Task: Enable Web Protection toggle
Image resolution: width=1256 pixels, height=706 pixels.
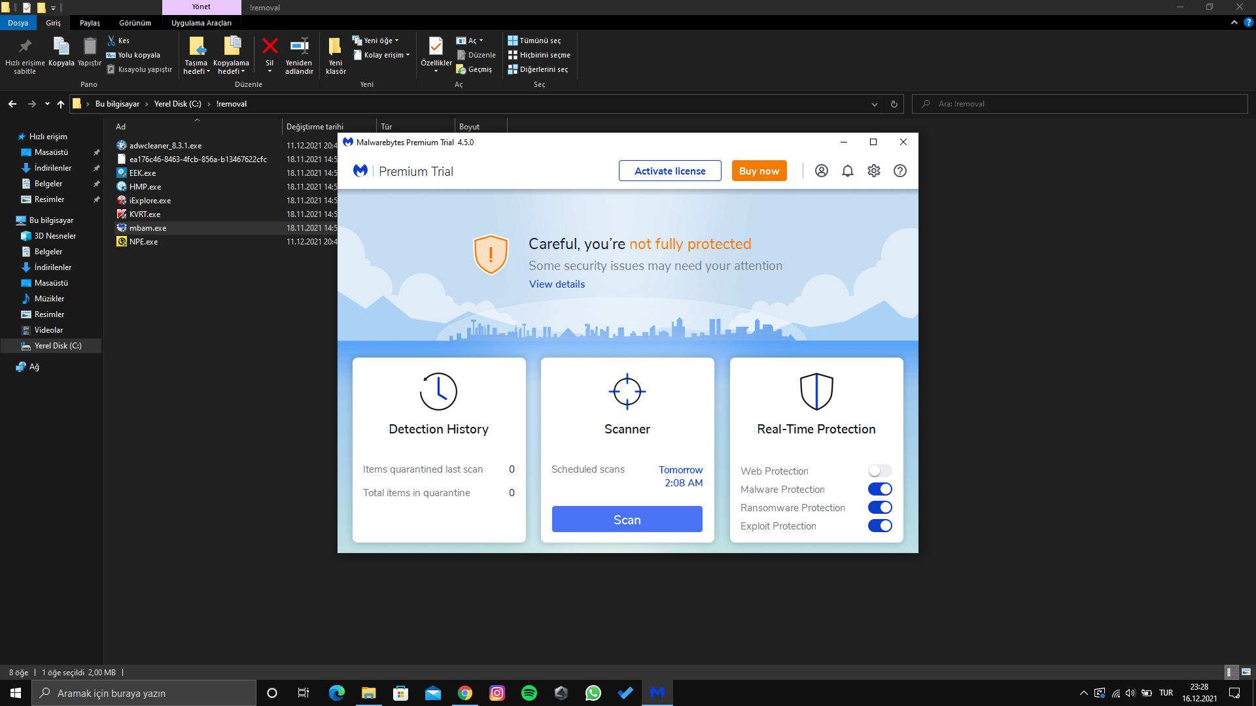Action: pos(880,471)
